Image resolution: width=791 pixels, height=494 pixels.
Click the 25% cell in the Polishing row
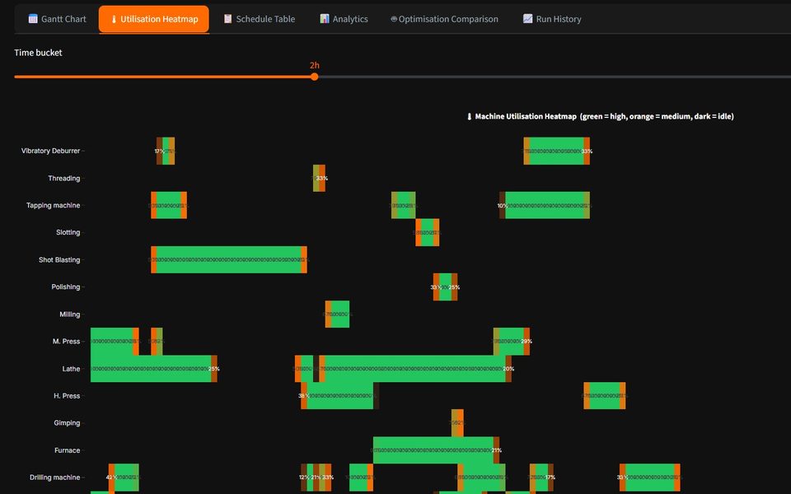455,287
